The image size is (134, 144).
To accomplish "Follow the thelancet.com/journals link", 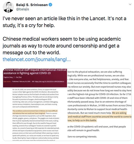I will 37,59.
